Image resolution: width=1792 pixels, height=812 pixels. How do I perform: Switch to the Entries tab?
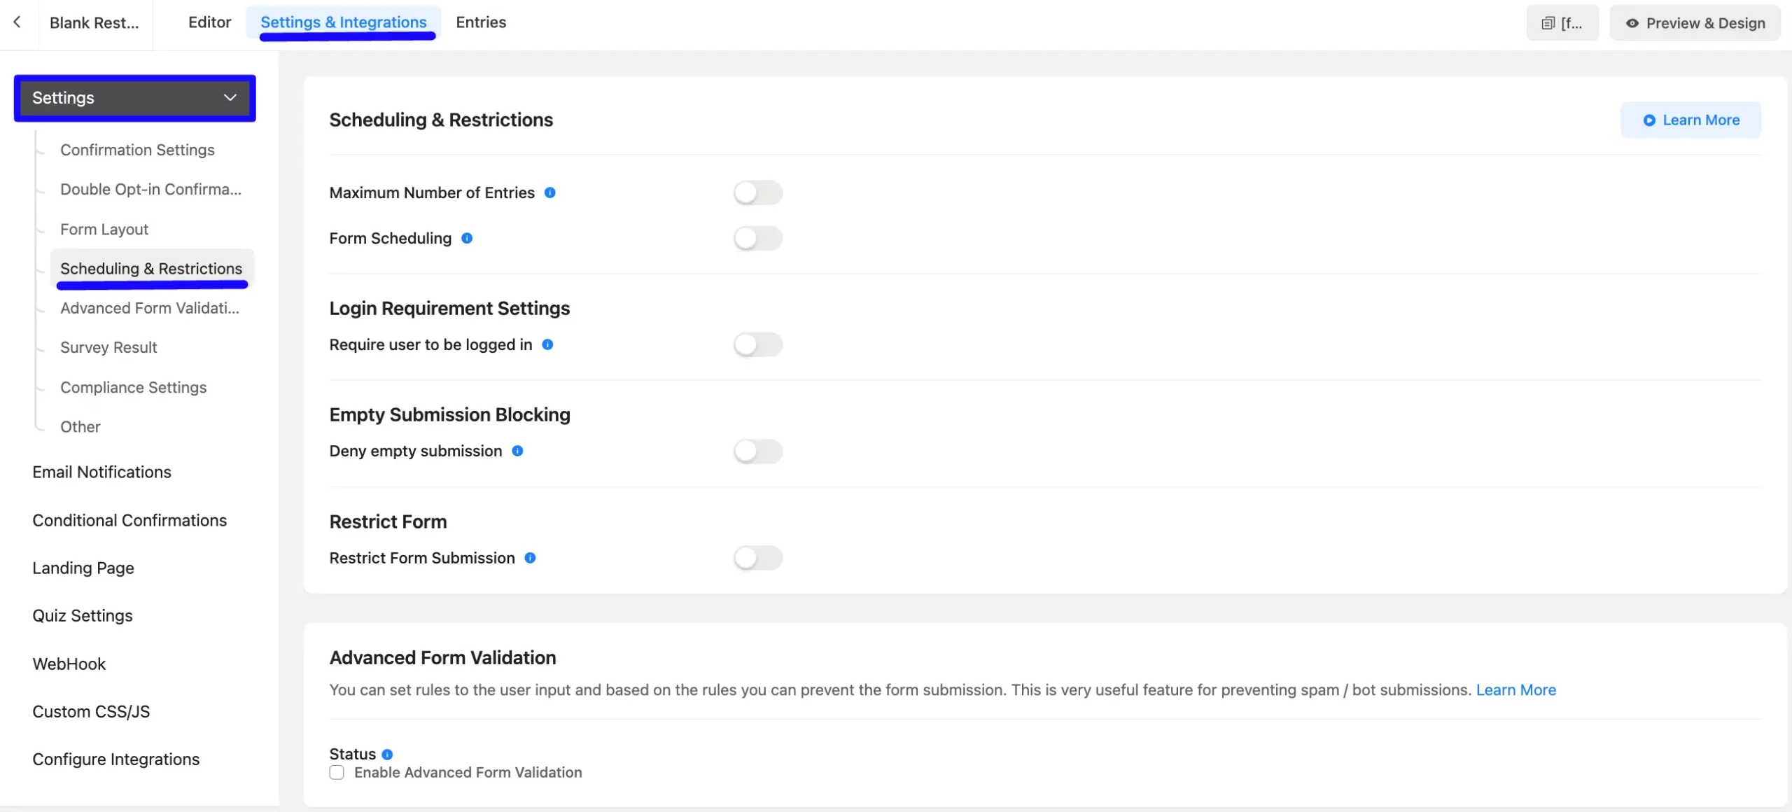pyautogui.click(x=481, y=22)
